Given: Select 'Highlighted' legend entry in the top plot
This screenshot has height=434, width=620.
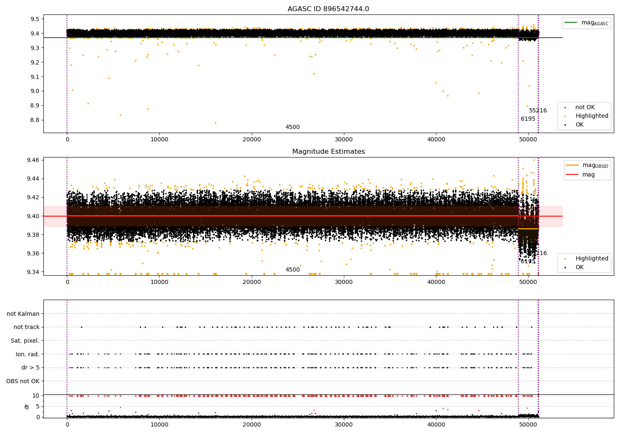Looking at the screenshot, I should click(x=591, y=116).
